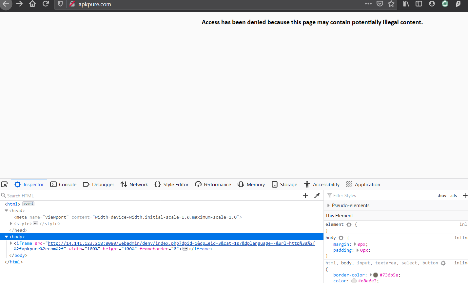Click the event badge on html
Viewport: 468px width, 283px height.
(x=29, y=204)
